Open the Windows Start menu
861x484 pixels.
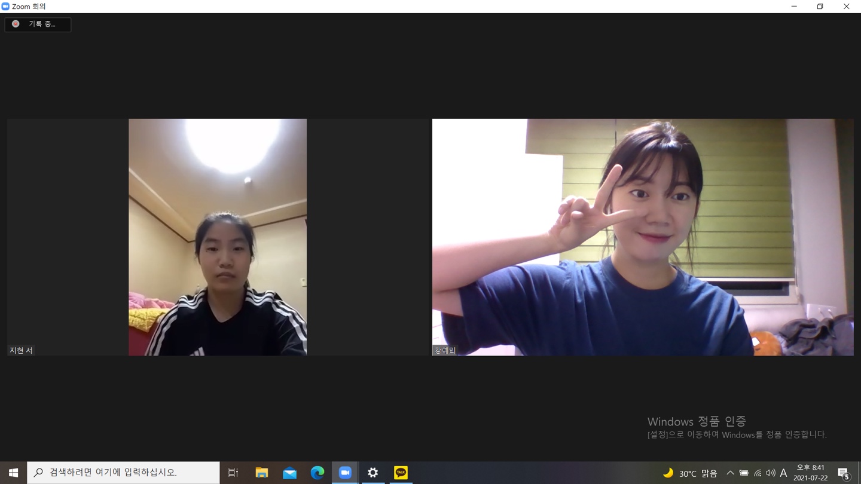click(13, 473)
